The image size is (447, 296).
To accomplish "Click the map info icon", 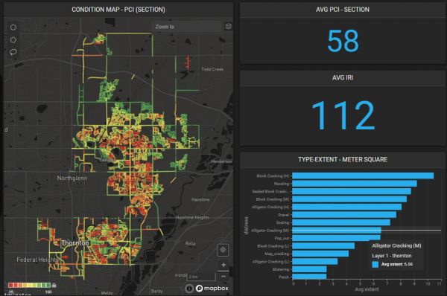I will click(189, 289).
